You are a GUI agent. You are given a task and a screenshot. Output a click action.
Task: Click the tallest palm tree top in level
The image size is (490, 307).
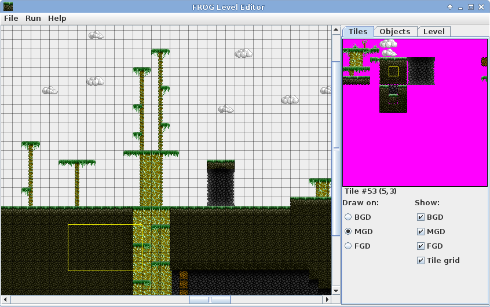point(160,53)
